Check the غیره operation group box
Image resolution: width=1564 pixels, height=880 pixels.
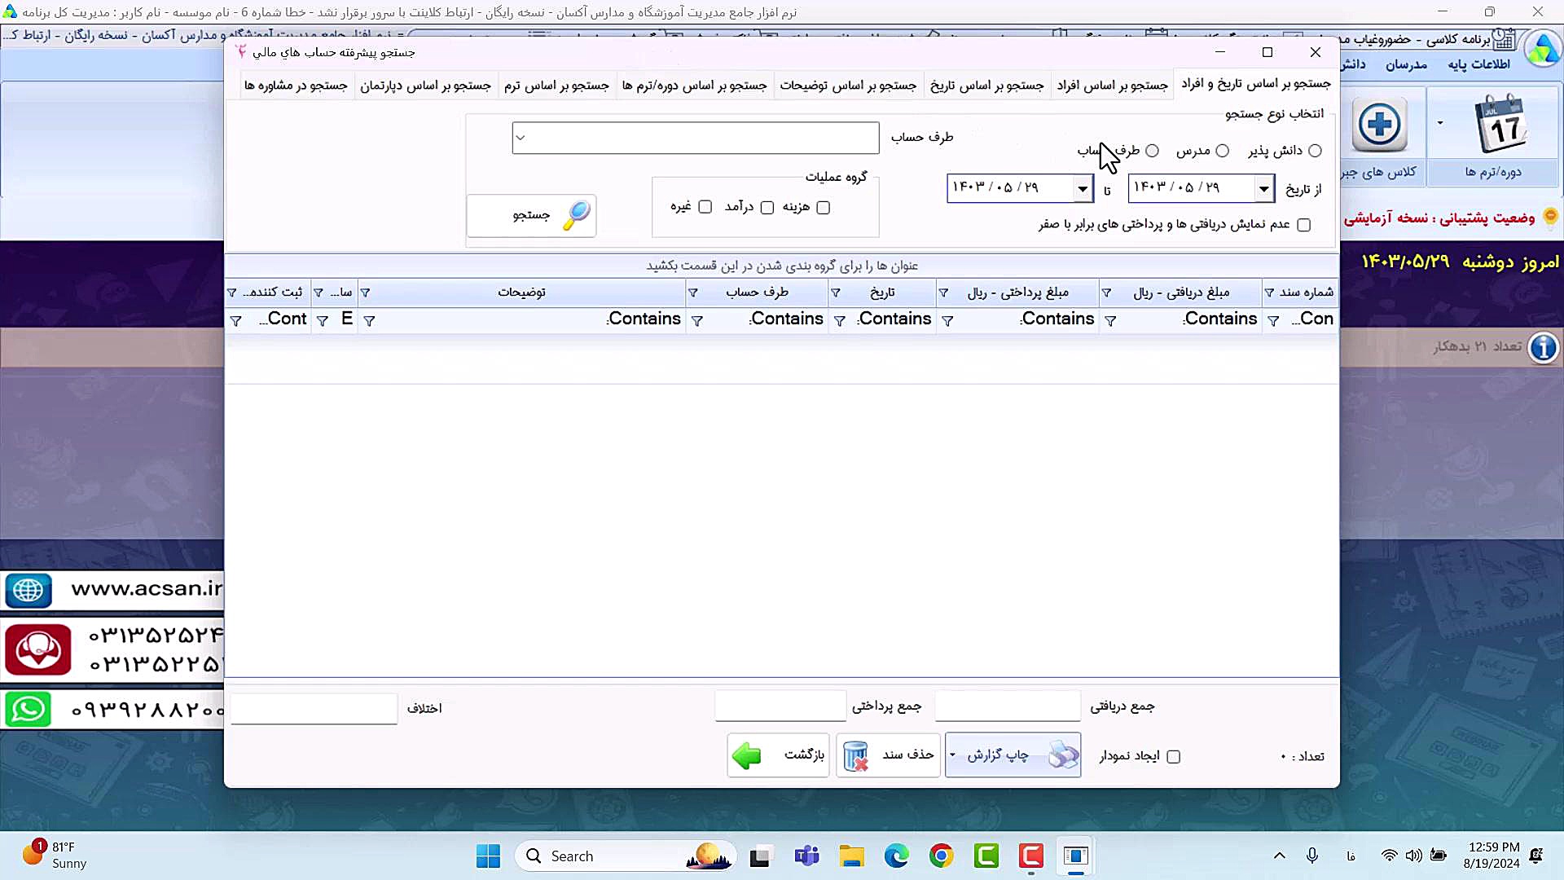(705, 207)
